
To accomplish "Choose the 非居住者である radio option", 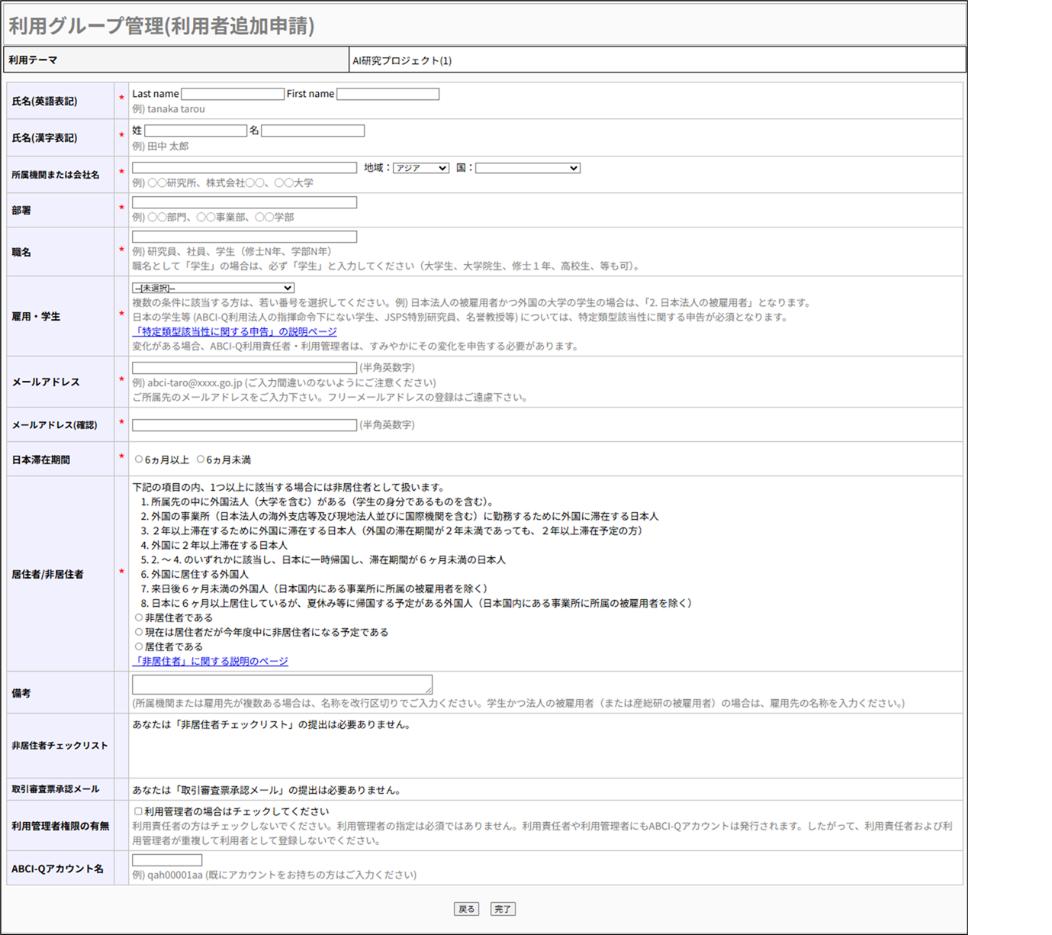I will click(x=139, y=617).
